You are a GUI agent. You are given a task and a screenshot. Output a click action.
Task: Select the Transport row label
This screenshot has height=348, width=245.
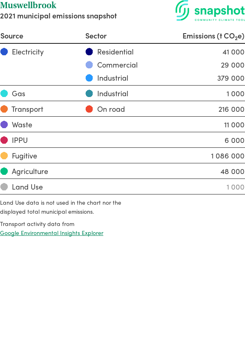click(x=27, y=109)
